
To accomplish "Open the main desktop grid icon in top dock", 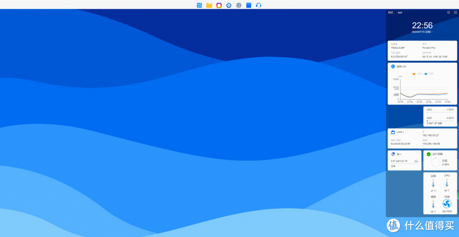I will click(199, 5).
